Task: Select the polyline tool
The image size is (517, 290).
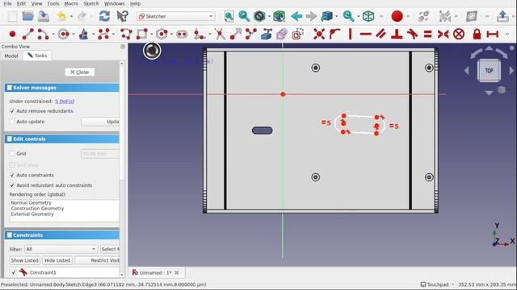Action: [126, 34]
